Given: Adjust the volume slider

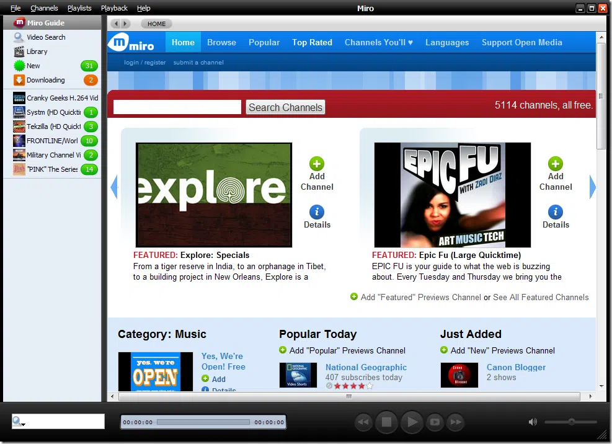Looking at the screenshot, I should click(571, 422).
